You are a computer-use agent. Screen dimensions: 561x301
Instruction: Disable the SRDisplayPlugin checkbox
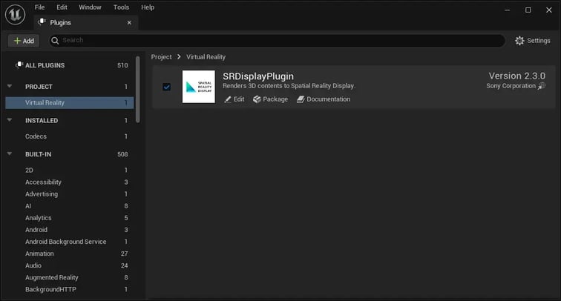point(166,87)
